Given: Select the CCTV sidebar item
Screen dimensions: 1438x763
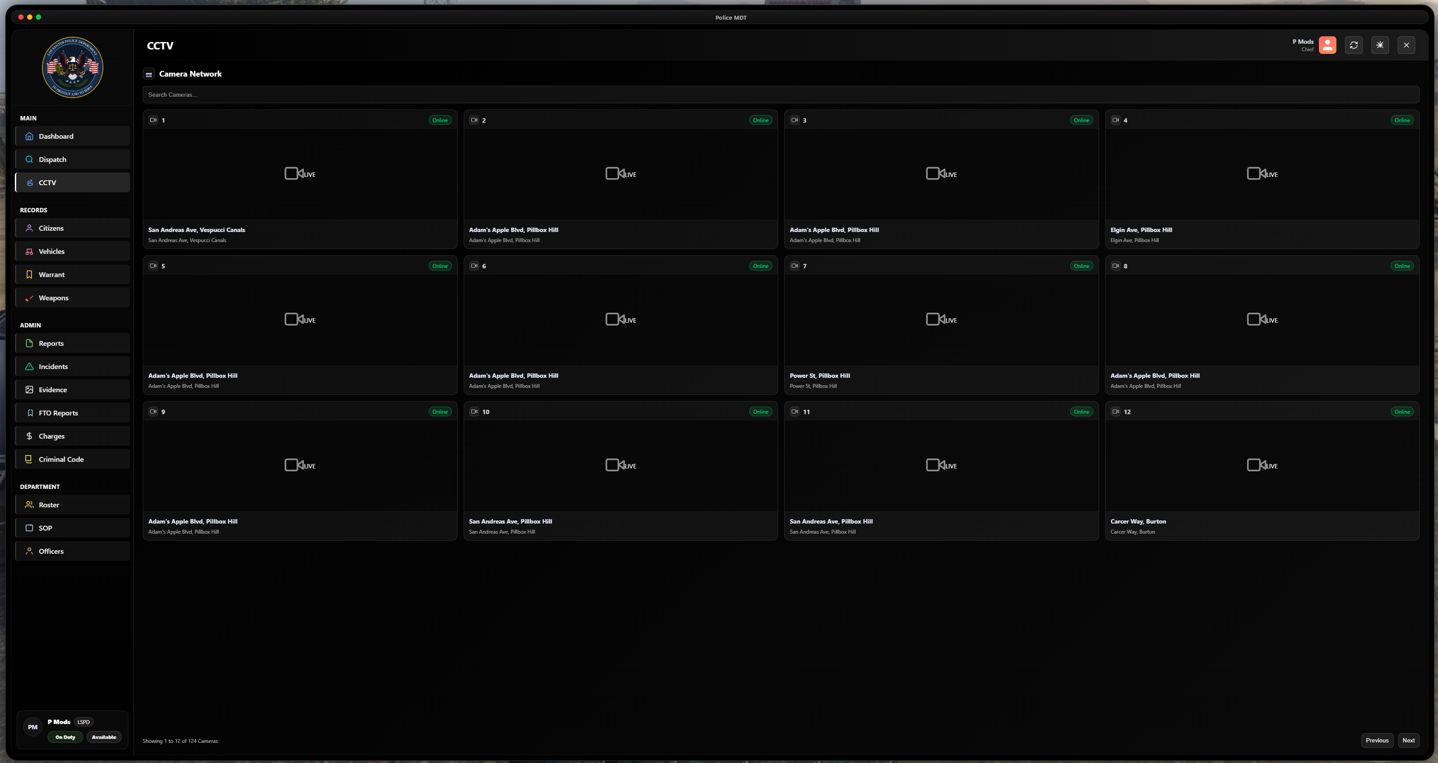Looking at the screenshot, I should pos(73,183).
